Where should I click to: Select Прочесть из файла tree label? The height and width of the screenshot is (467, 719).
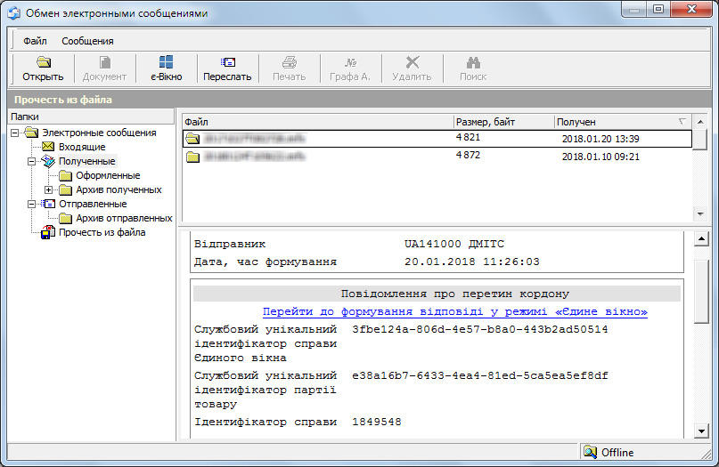tap(102, 232)
